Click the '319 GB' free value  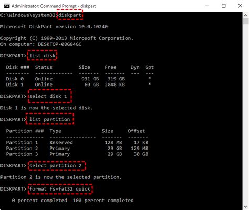(x=116, y=79)
